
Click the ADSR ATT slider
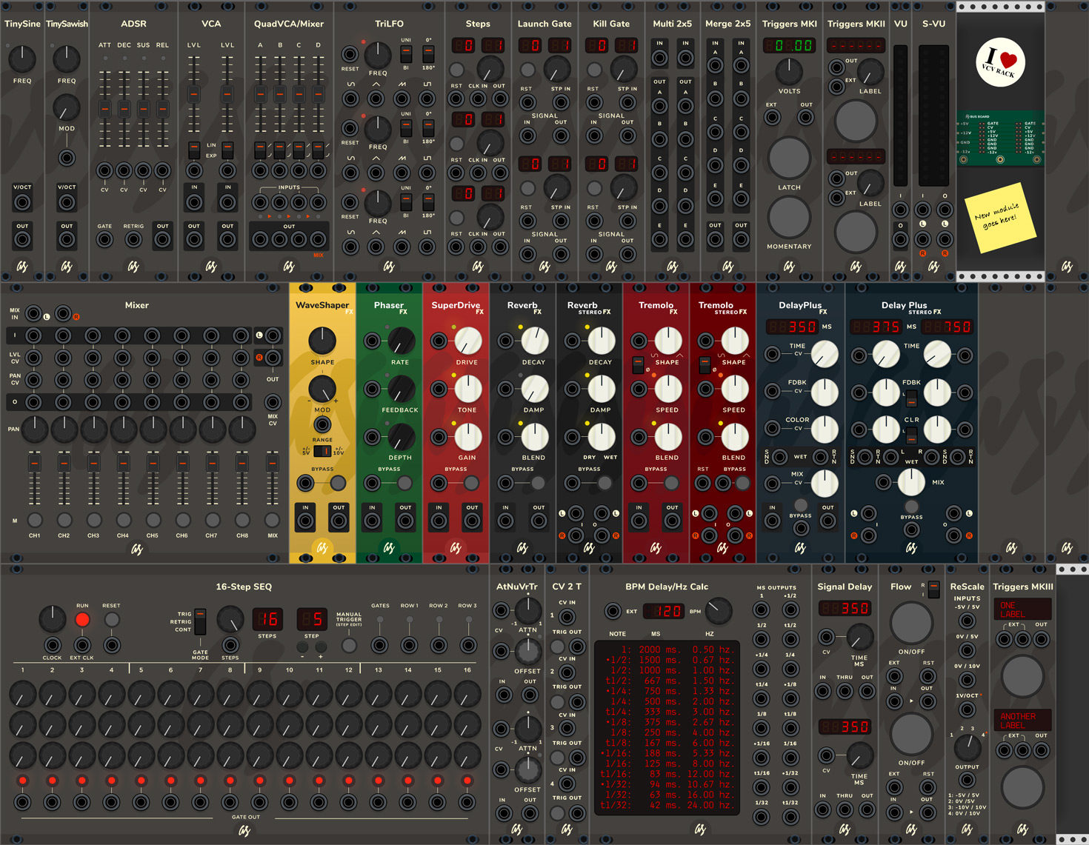[105, 108]
